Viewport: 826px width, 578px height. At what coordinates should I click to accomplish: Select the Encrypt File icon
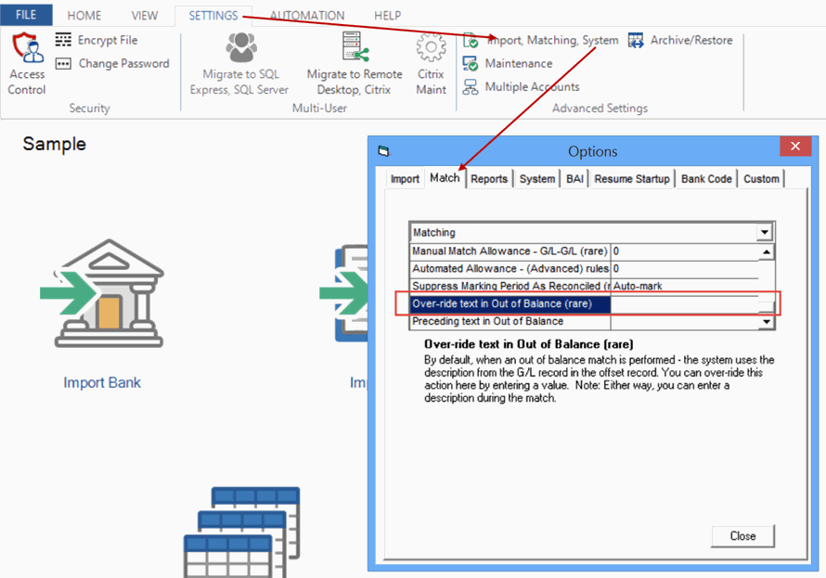(x=63, y=40)
